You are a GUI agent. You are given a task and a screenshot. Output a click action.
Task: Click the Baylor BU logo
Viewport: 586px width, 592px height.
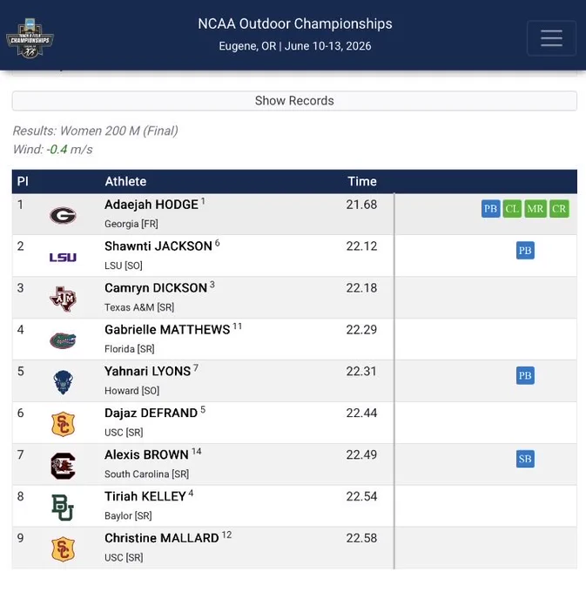point(63,508)
